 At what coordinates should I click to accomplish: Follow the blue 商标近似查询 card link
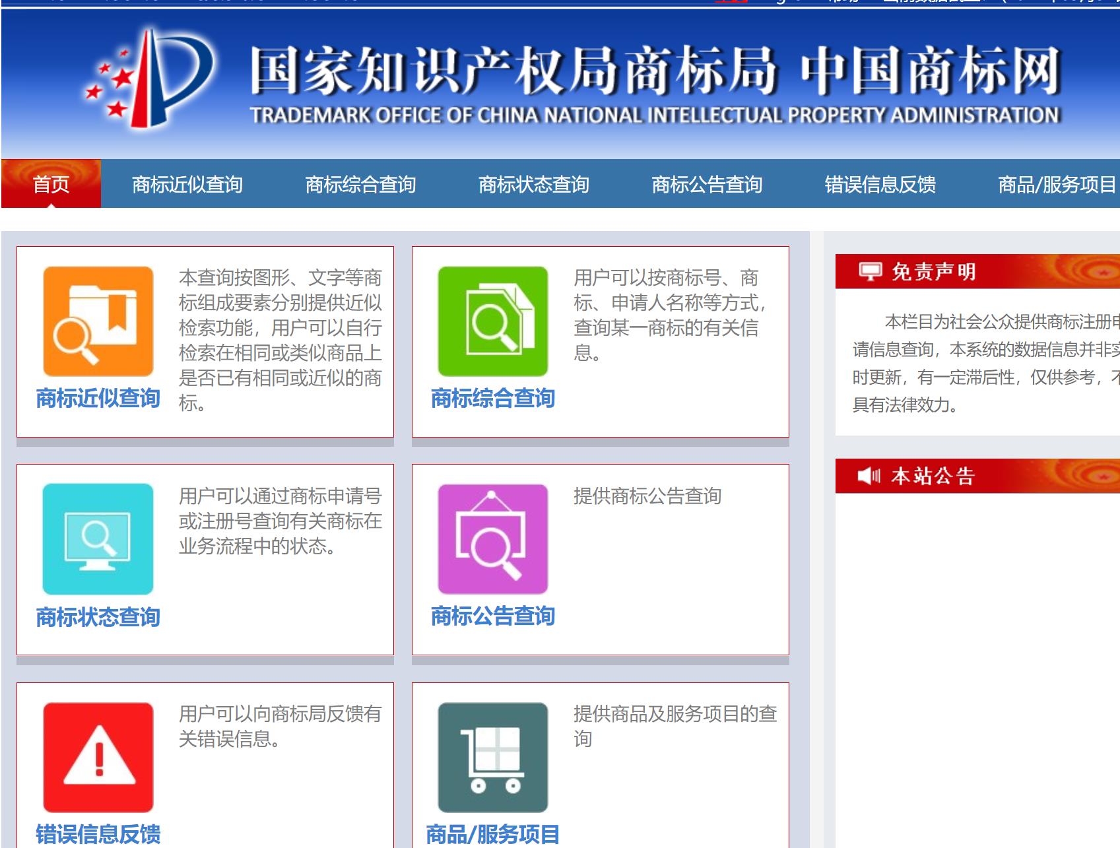point(98,398)
